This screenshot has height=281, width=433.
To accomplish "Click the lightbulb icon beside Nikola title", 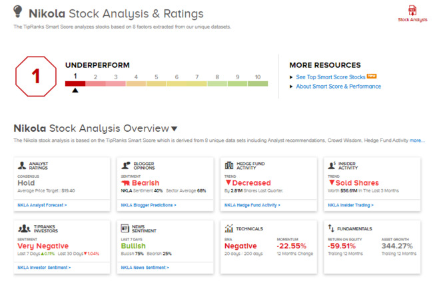I will click(18, 13).
